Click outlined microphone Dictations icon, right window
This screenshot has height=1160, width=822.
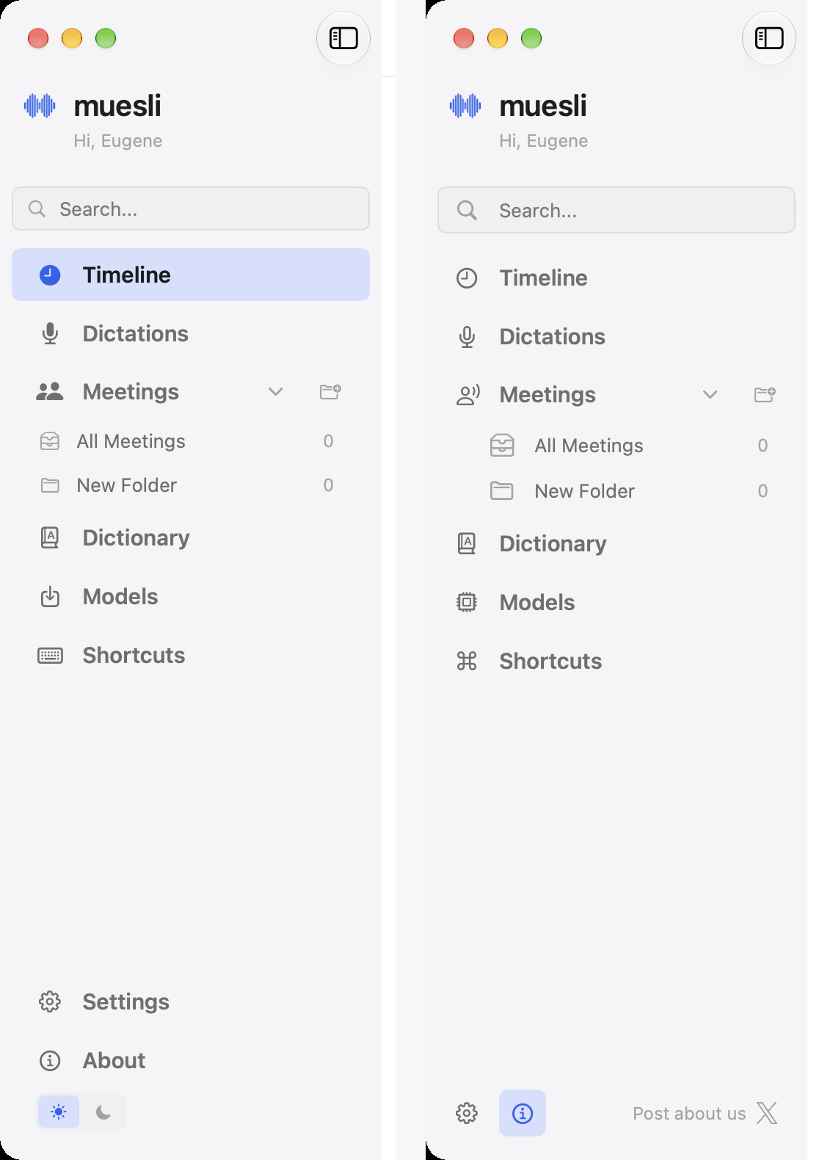point(467,337)
